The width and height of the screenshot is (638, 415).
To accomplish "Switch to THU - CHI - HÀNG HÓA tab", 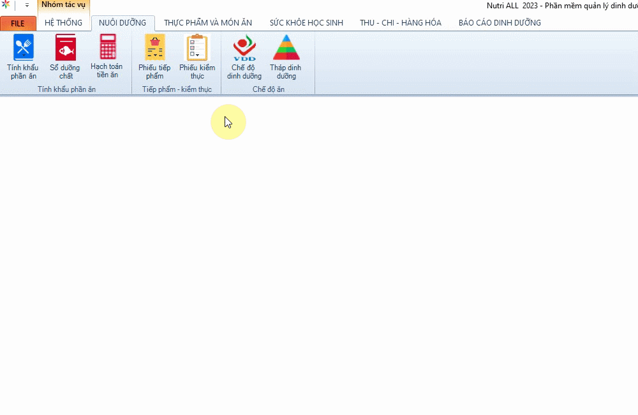I will 401,23.
